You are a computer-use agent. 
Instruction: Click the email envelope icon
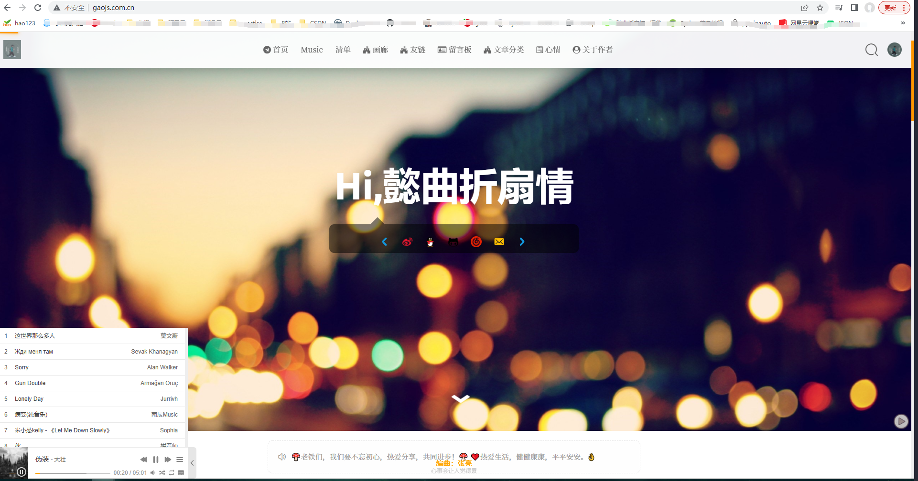point(499,242)
